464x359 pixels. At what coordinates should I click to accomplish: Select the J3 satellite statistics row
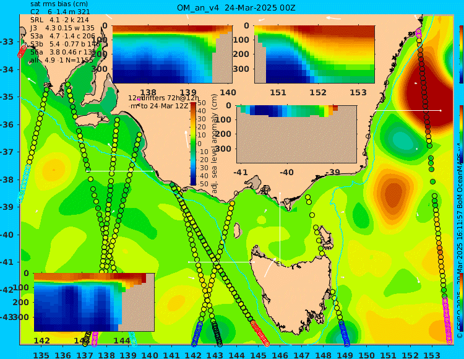tap(62, 28)
